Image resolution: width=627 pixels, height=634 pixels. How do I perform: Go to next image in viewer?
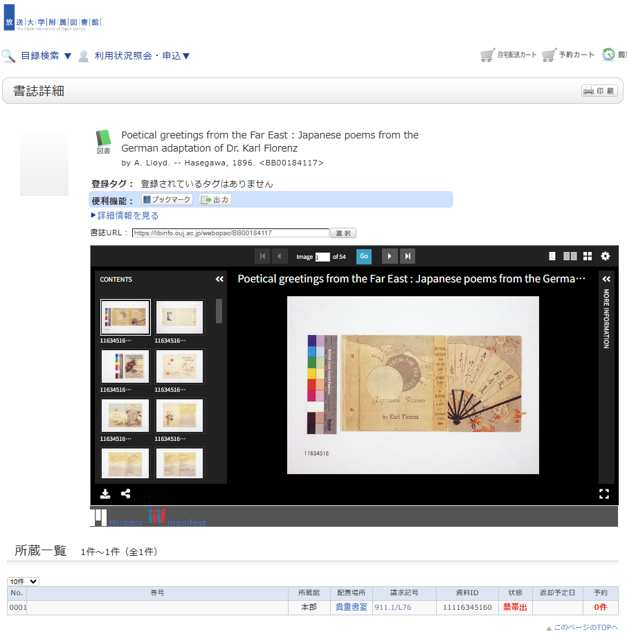tap(390, 256)
